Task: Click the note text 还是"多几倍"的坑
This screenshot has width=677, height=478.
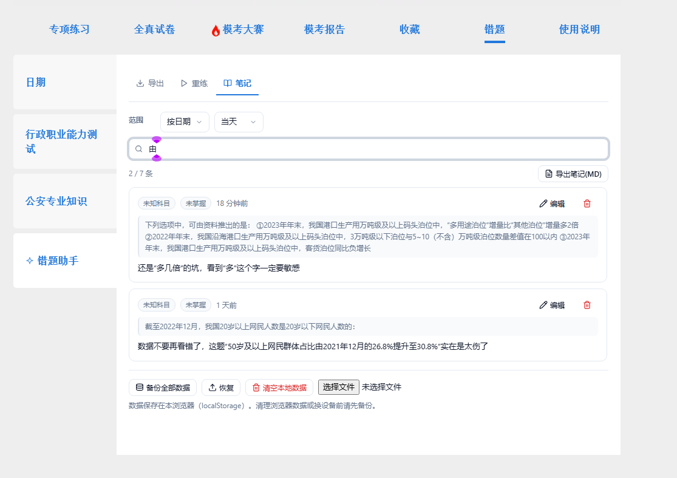Action: (x=219, y=268)
